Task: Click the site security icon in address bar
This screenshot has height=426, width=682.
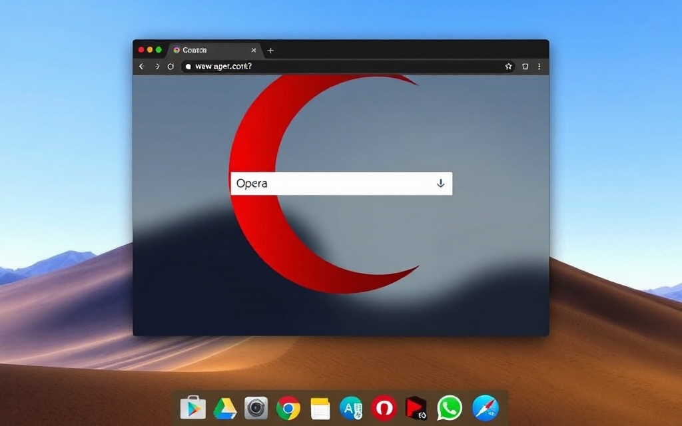Action: (x=188, y=67)
